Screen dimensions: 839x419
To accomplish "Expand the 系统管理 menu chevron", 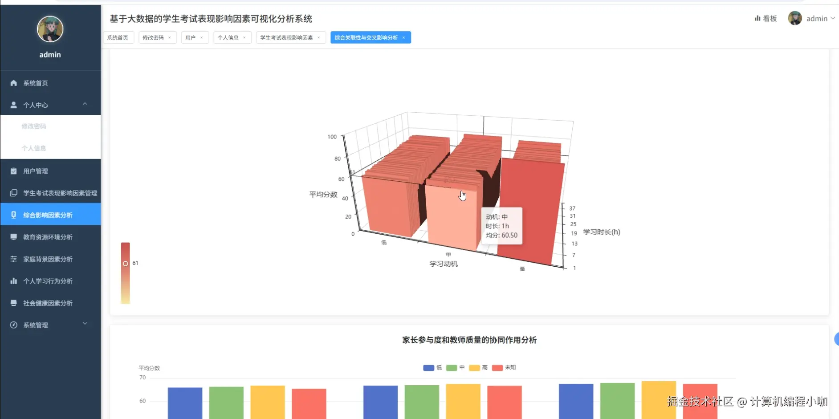I will (85, 324).
